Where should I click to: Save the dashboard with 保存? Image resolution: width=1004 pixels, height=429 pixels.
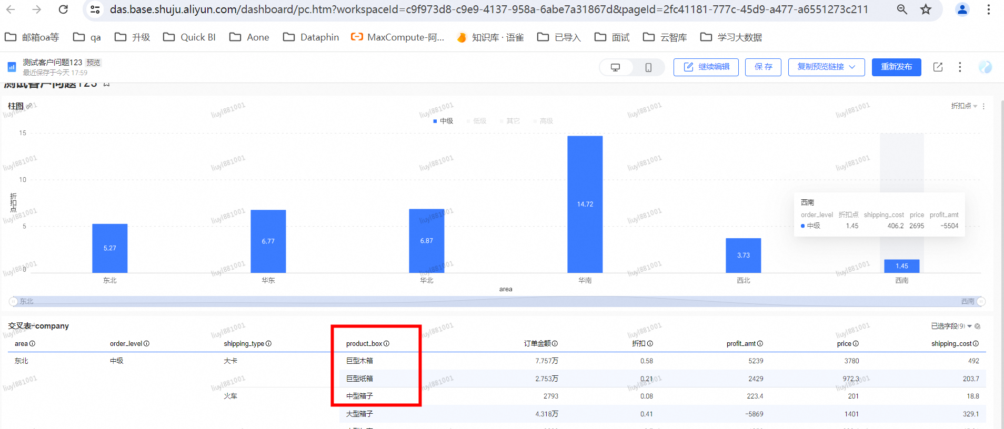(x=763, y=67)
